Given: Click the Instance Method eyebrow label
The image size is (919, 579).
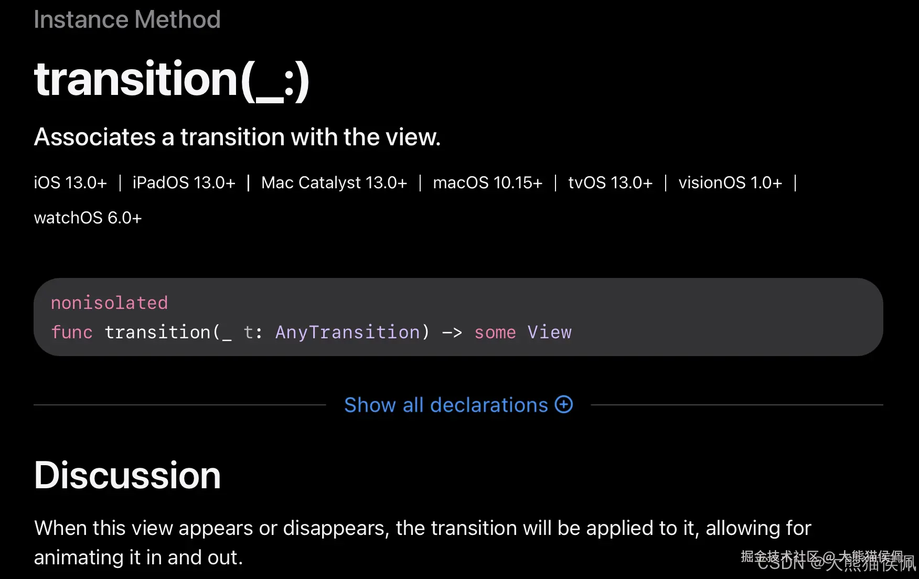Looking at the screenshot, I should (127, 19).
